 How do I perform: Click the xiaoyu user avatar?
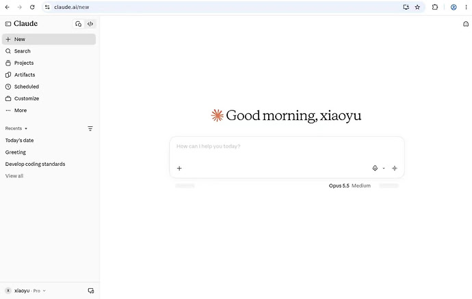point(8,291)
